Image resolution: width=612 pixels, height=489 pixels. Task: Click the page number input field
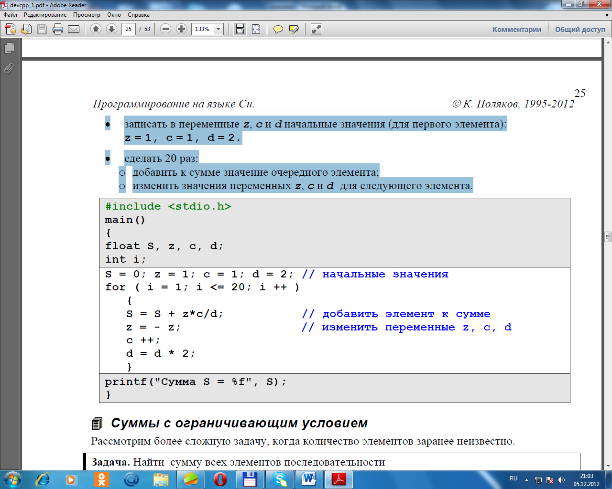128,29
